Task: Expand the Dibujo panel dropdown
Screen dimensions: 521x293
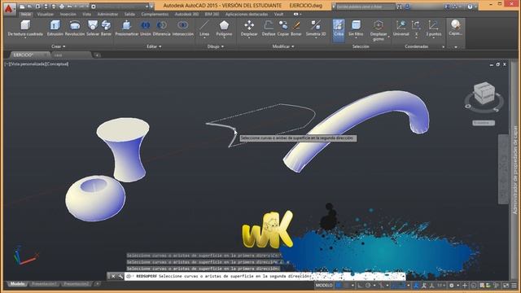Action: click(215, 46)
